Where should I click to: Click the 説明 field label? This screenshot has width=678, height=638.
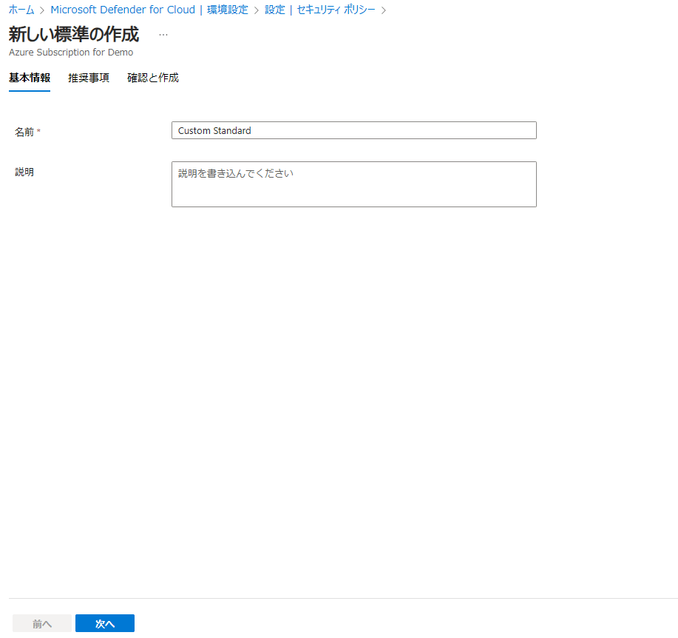click(x=24, y=172)
